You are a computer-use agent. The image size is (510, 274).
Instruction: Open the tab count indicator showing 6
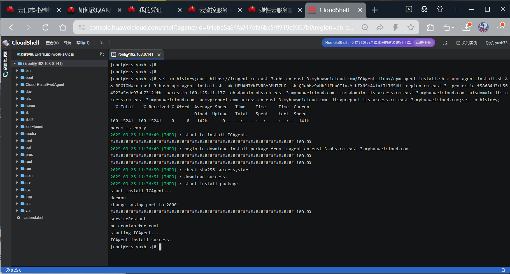tap(409, 9)
